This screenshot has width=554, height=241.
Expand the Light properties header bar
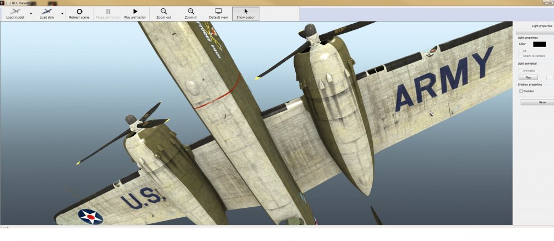point(535,32)
